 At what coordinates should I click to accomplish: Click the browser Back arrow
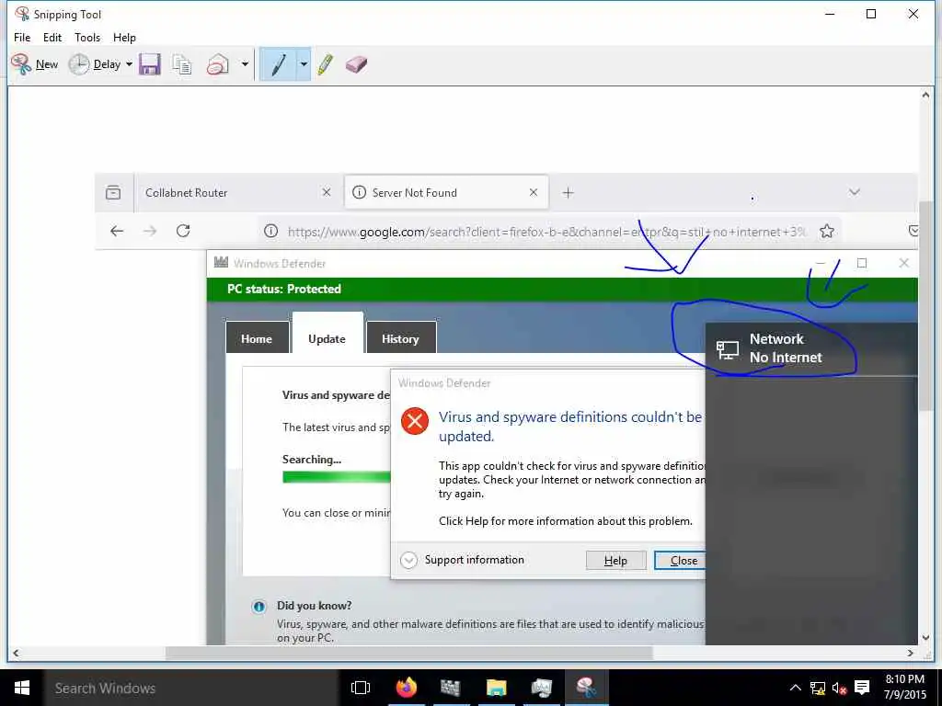coord(117,231)
